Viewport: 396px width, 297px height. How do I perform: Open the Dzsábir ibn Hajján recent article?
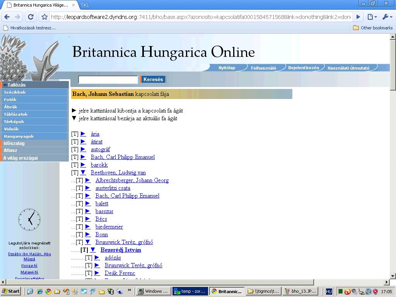(29, 256)
